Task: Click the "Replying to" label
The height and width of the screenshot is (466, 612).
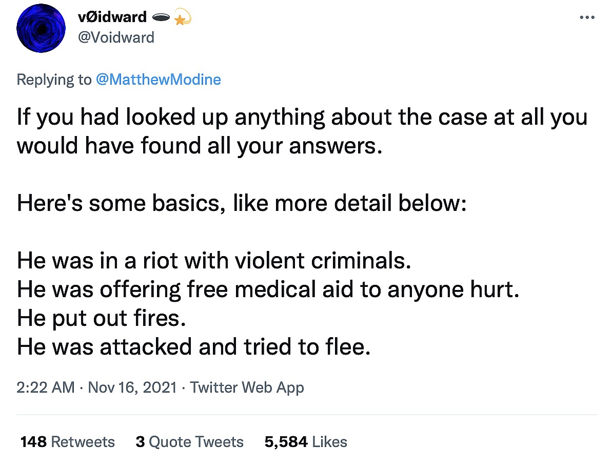Action: coord(53,80)
